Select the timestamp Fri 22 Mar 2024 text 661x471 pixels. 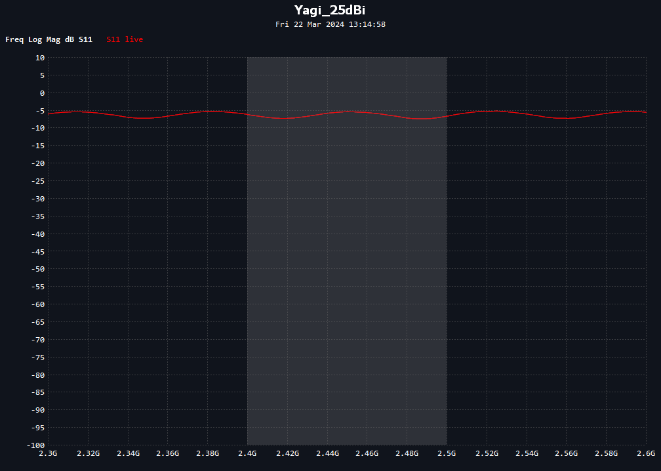(x=310, y=24)
